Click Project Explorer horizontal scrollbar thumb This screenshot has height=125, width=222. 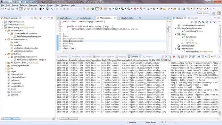(12, 119)
